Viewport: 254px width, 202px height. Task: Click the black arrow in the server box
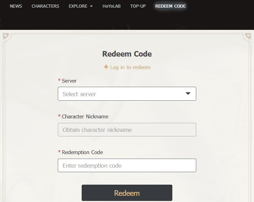click(x=188, y=94)
